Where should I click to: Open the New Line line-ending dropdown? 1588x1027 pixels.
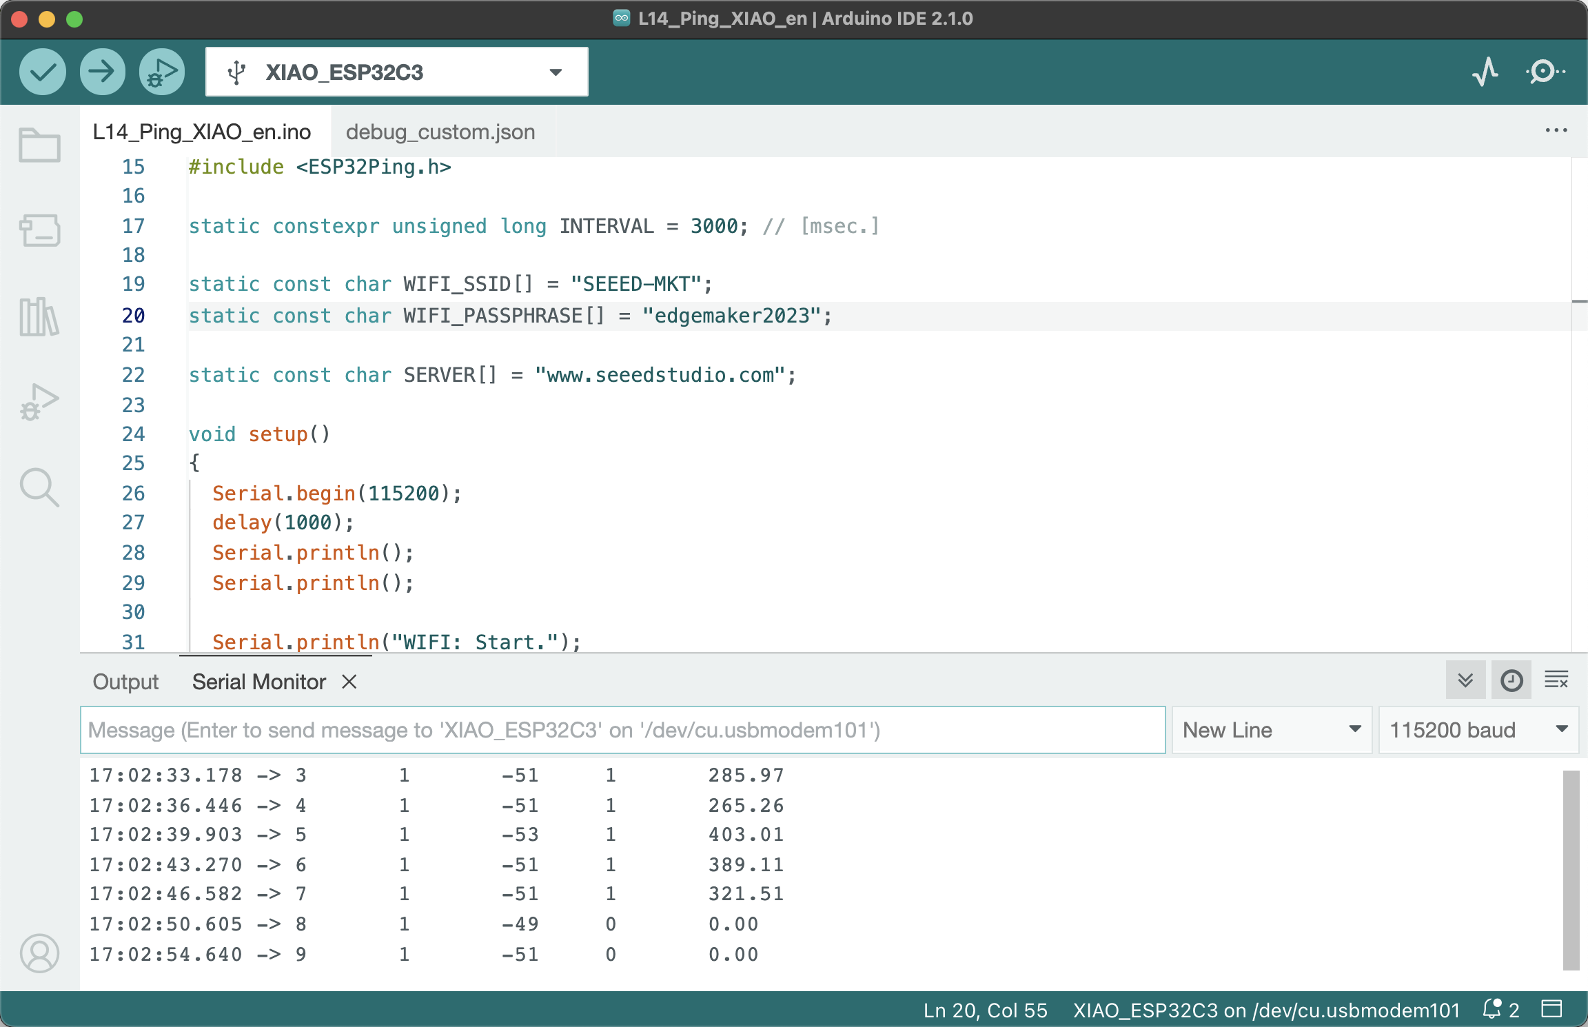tap(1272, 730)
